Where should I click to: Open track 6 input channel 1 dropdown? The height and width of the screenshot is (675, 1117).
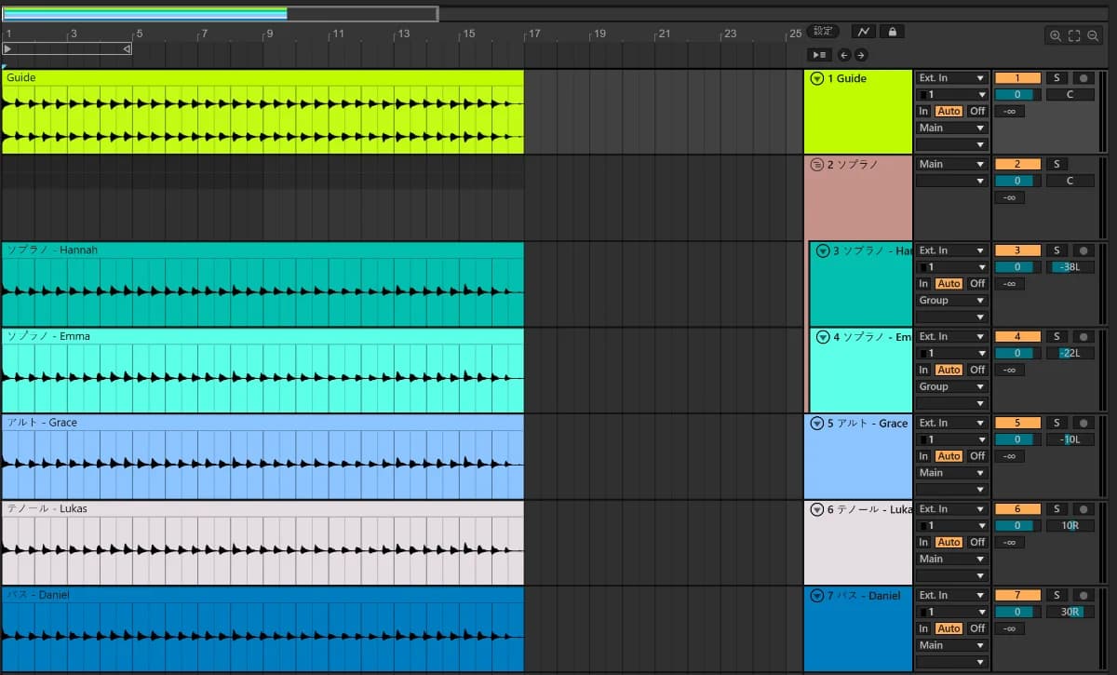(951, 526)
